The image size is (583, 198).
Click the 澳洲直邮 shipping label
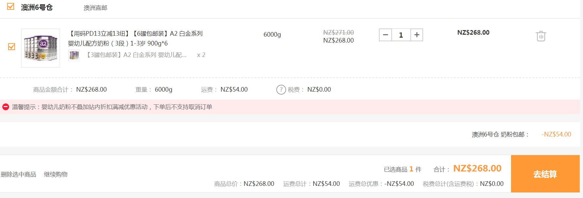click(x=95, y=8)
